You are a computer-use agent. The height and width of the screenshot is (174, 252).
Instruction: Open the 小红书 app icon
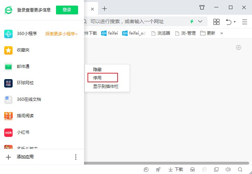[8, 132]
